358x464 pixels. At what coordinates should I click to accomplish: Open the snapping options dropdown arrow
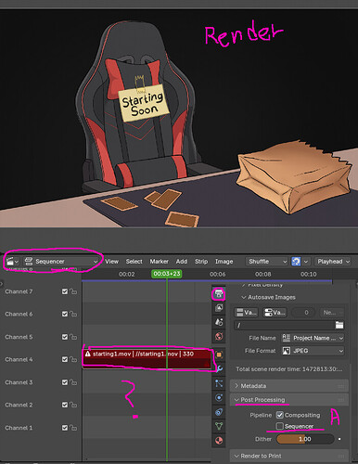point(306,262)
